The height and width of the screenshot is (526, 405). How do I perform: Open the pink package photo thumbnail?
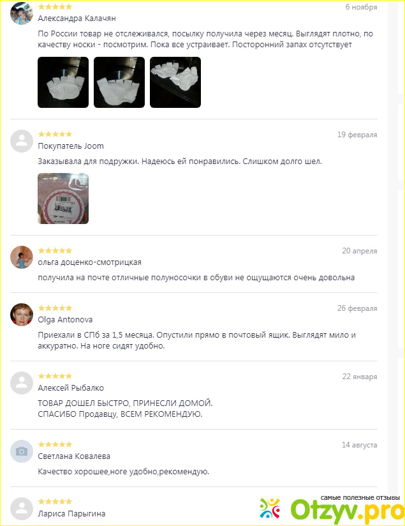coord(63,199)
